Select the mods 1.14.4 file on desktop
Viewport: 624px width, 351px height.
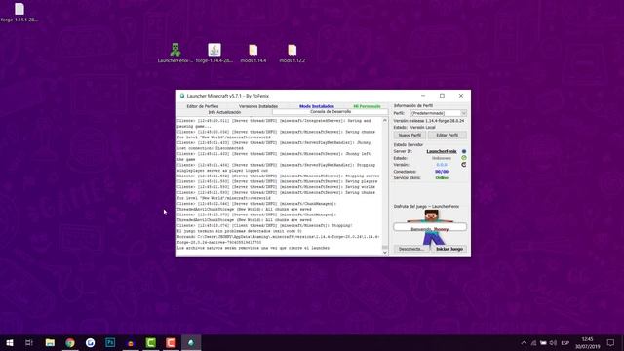pyautogui.click(x=253, y=50)
